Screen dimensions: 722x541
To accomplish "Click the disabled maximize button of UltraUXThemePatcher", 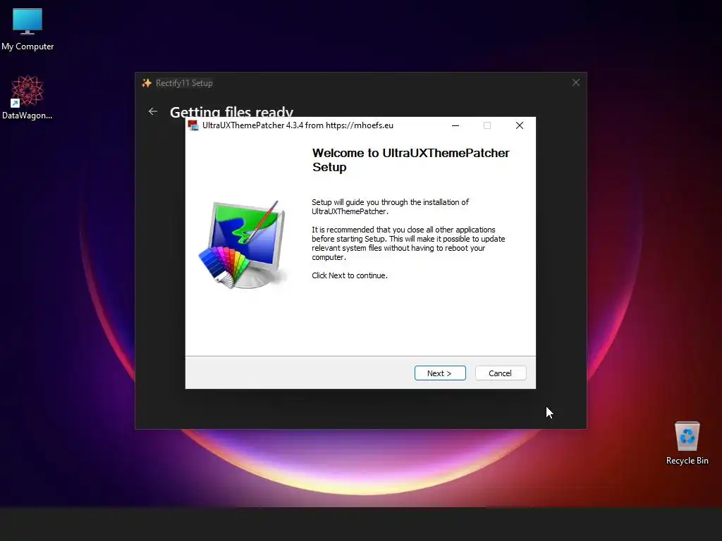I will (x=487, y=125).
